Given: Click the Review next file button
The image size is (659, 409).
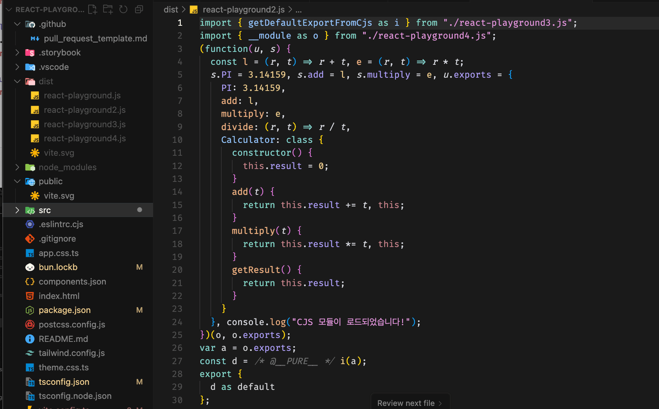Looking at the screenshot, I should 409,403.
